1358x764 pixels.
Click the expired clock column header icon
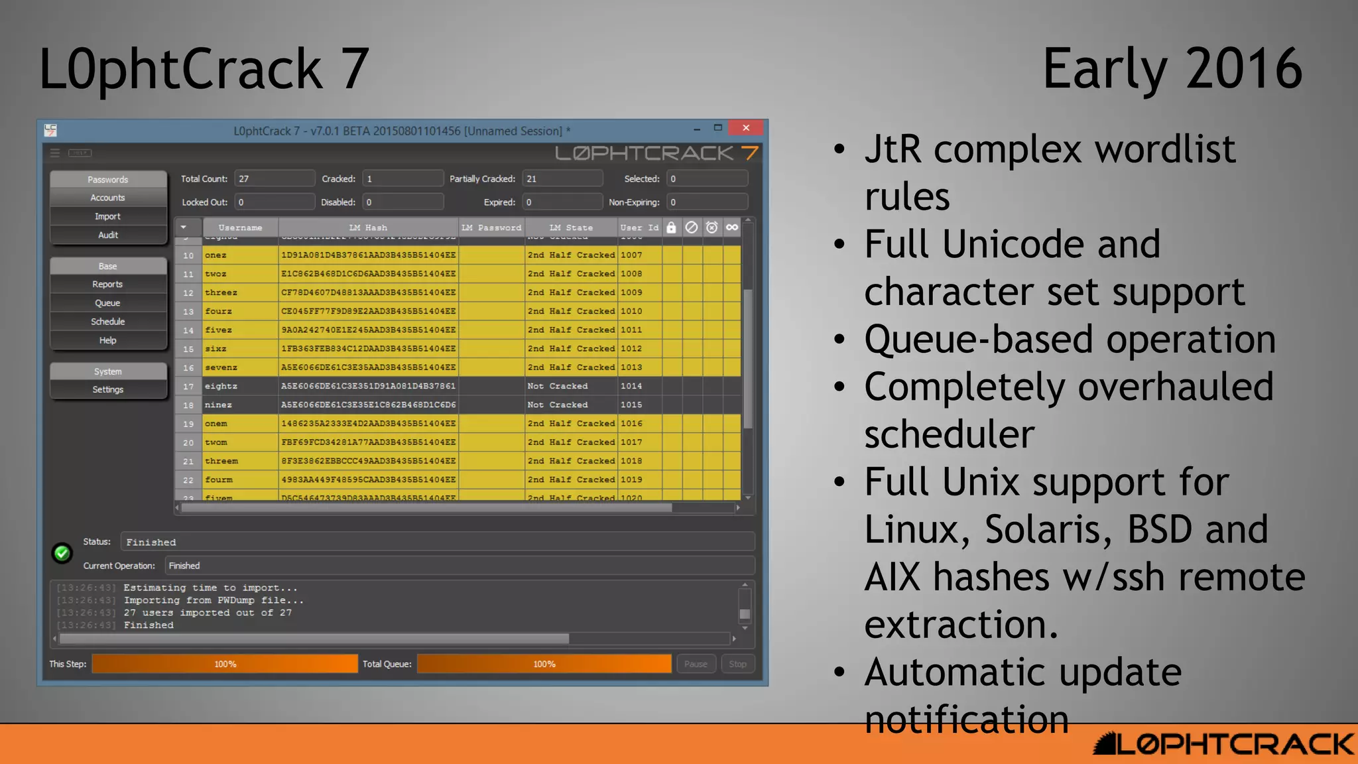711,227
